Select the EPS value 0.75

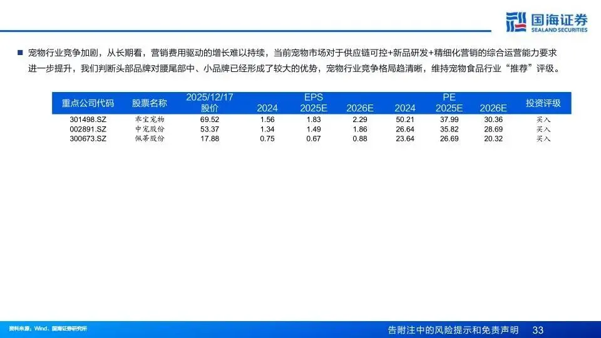click(x=267, y=139)
